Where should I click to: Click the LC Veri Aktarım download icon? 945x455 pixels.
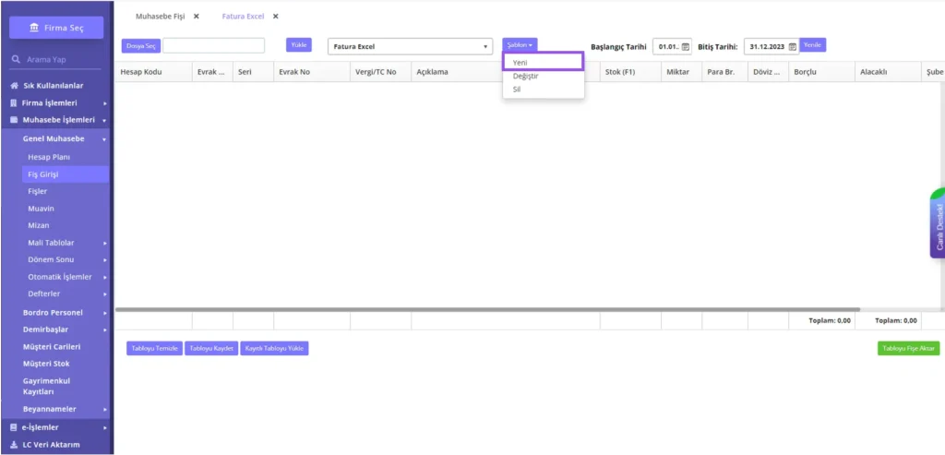click(14, 445)
